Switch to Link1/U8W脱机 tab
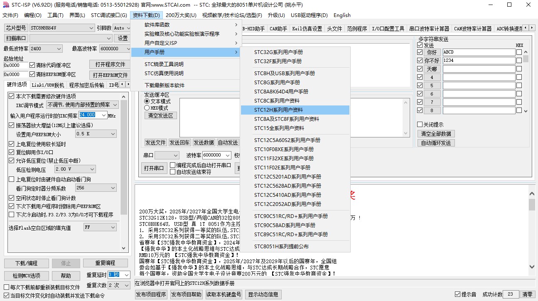Viewport: 538px width, 301px height. coord(48,85)
